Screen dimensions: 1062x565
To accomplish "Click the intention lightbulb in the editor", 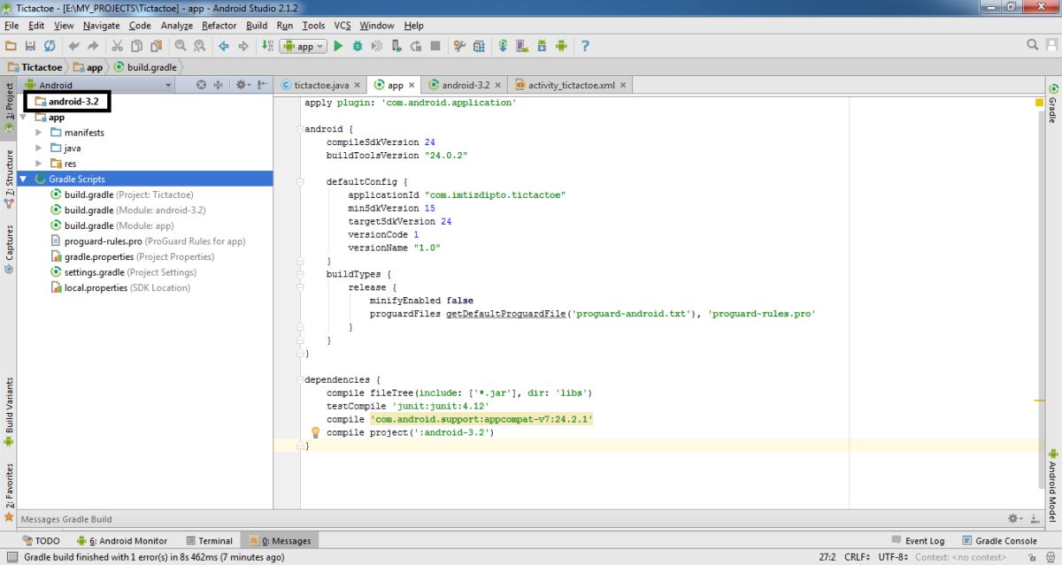I will point(314,432).
